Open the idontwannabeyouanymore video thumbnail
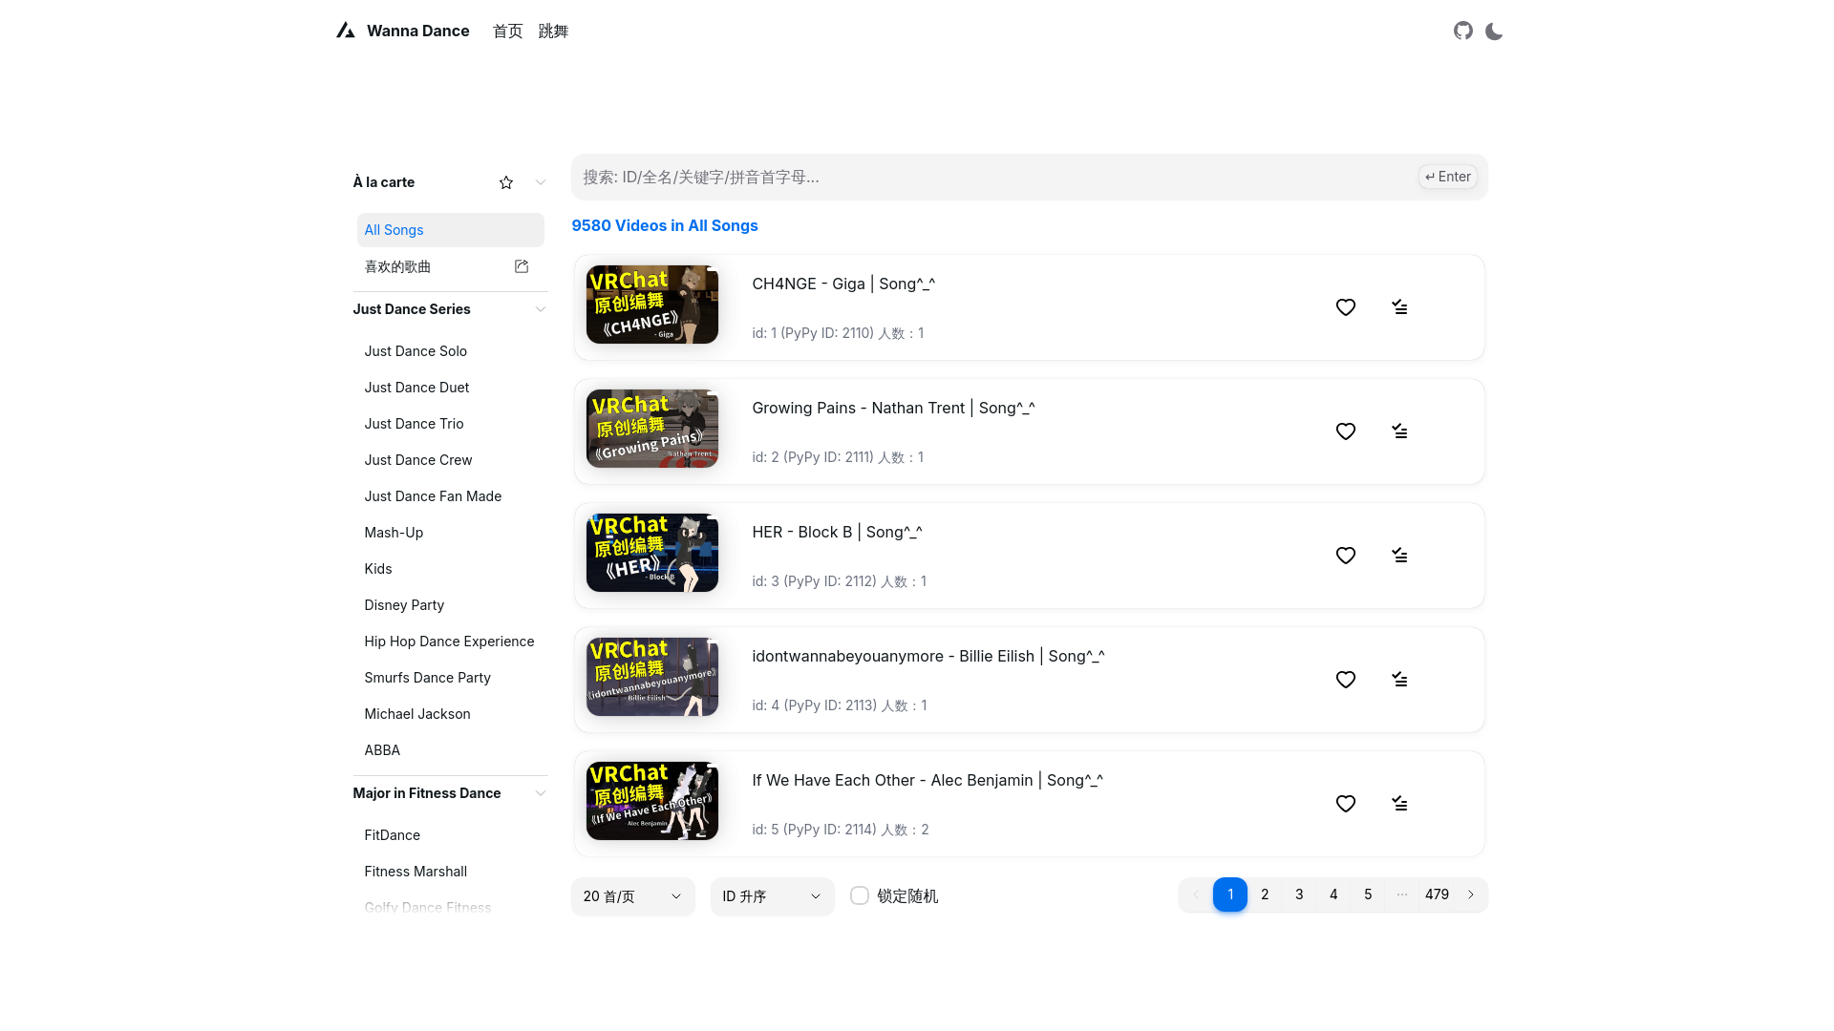 click(652, 677)
